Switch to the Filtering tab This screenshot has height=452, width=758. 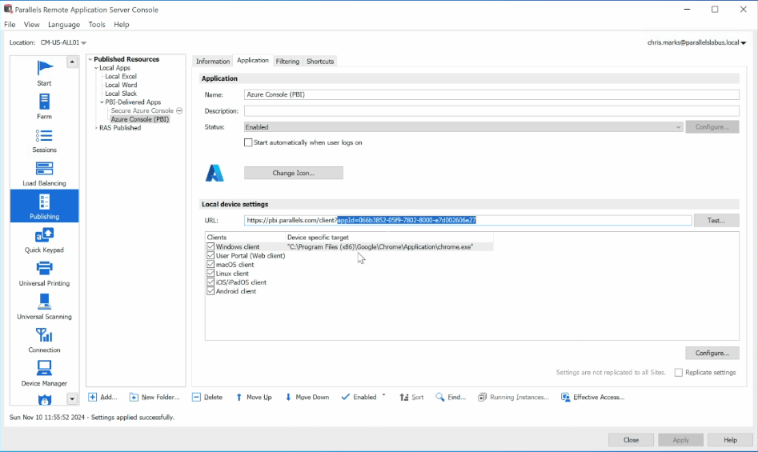coord(287,62)
